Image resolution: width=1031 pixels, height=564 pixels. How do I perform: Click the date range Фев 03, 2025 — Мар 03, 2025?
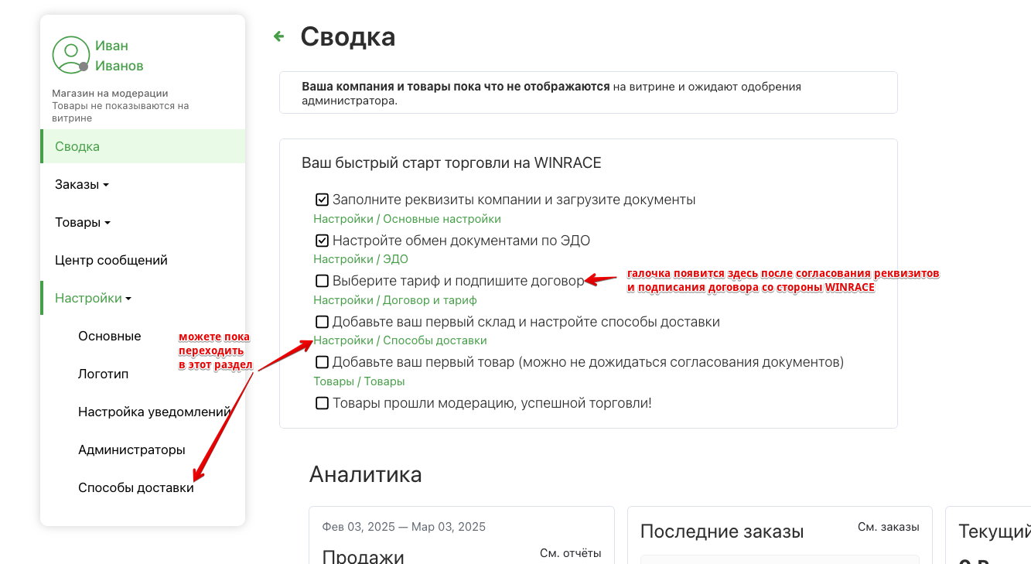click(x=404, y=527)
